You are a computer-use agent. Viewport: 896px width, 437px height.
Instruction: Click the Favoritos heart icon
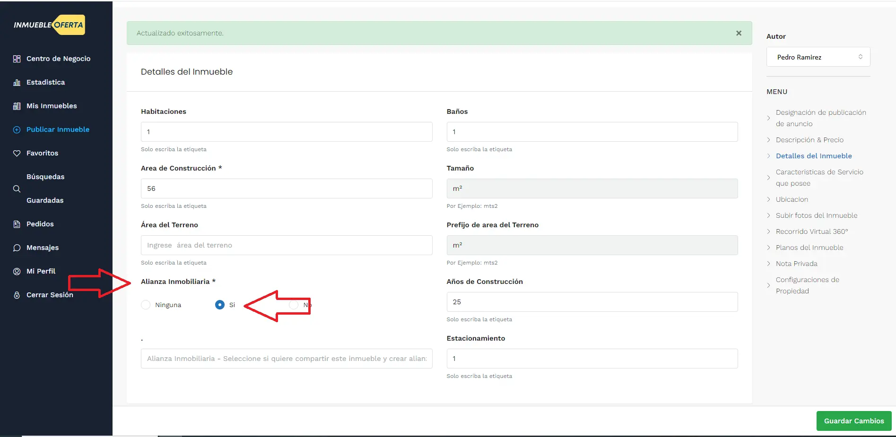click(17, 153)
